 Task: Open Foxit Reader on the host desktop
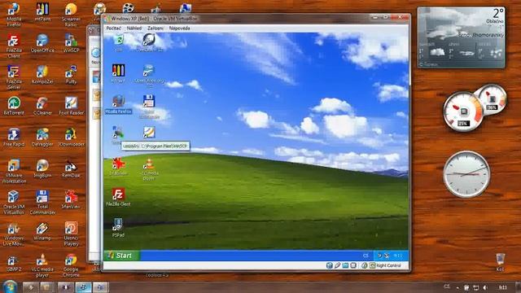[71, 106]
